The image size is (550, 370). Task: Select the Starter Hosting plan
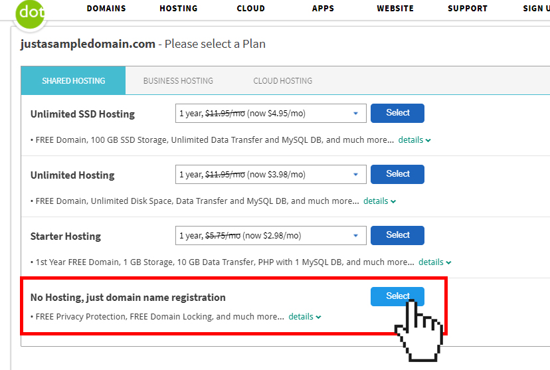click(x=397, y=235)
